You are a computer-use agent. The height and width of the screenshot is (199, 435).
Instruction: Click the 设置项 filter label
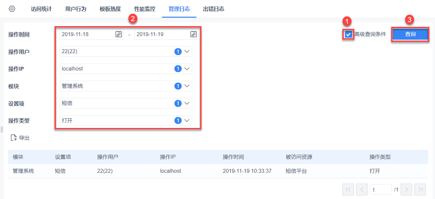pyautogui.click(x=16, y=104)
